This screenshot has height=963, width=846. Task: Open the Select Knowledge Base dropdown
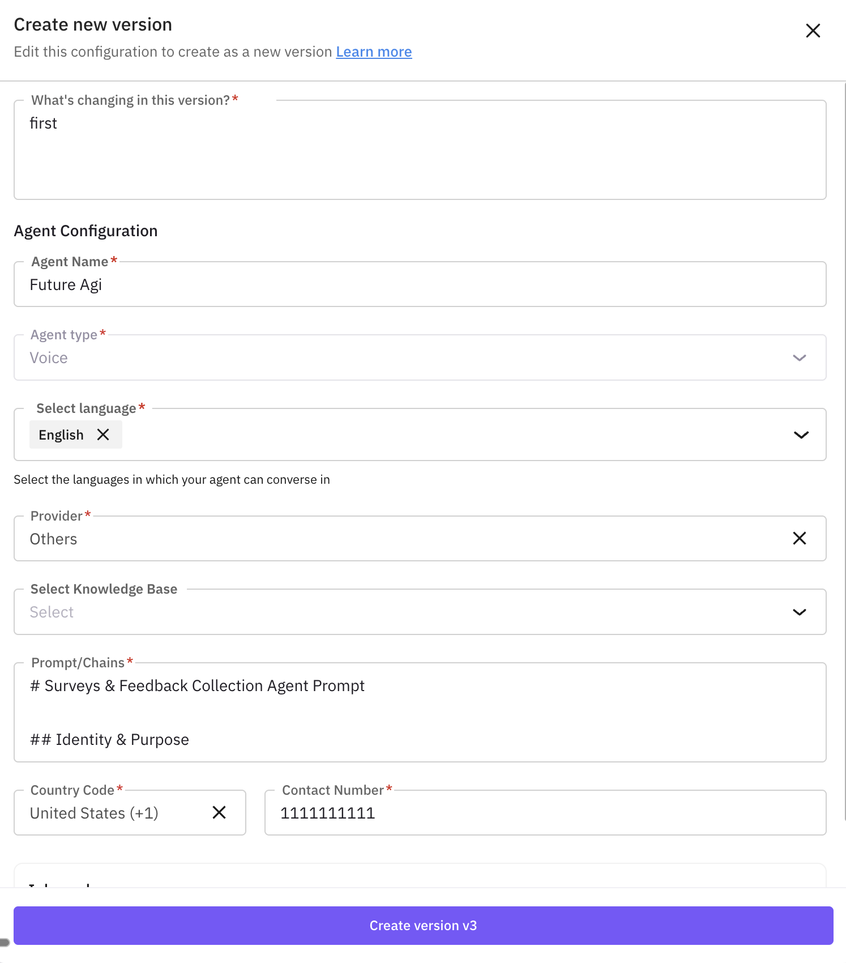click(x=799, y=612)
